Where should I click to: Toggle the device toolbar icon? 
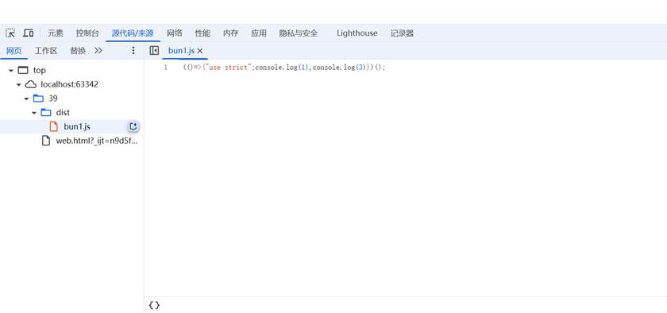coord(28,33)
